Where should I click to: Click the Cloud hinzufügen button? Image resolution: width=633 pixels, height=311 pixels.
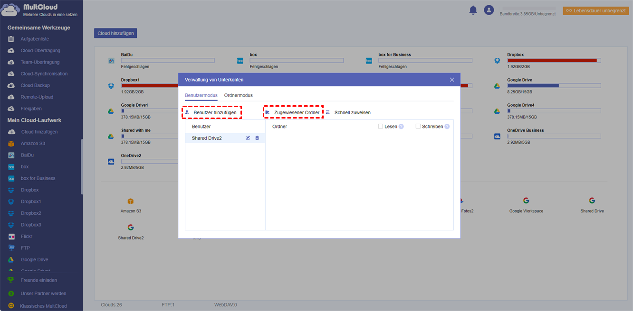point(115,33)
